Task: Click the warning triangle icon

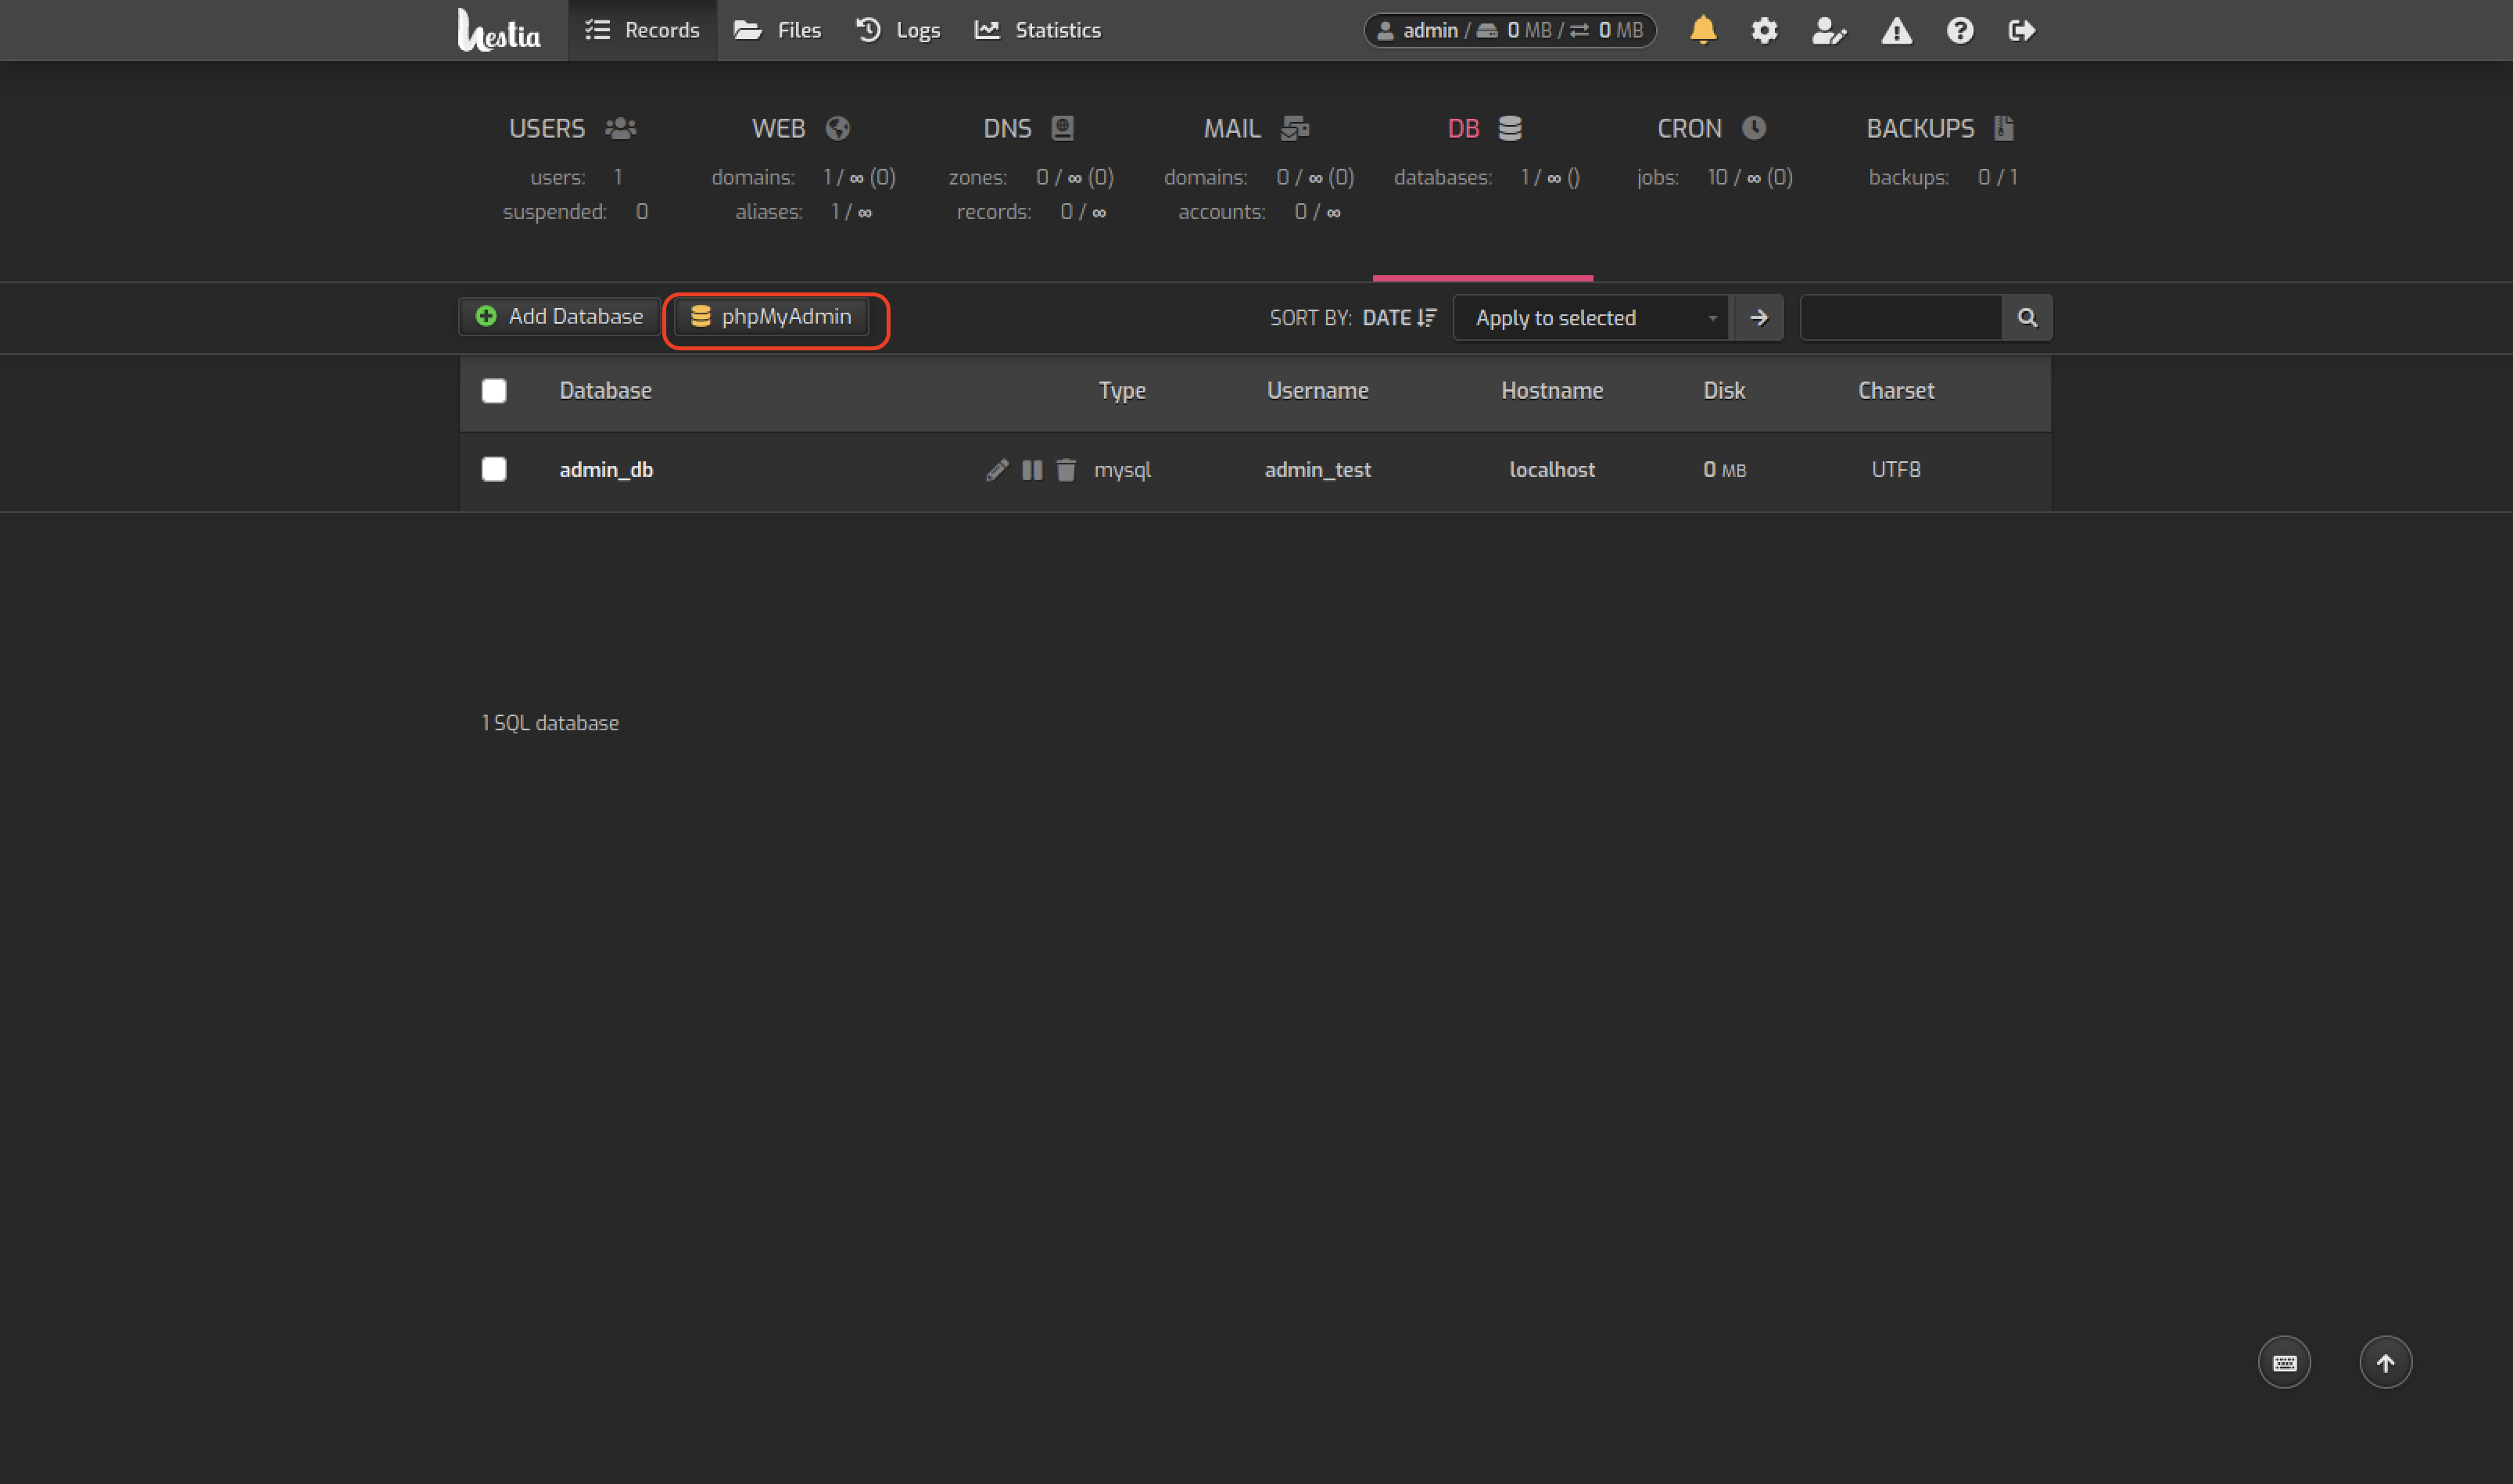Action: (x=1896, y=31)
